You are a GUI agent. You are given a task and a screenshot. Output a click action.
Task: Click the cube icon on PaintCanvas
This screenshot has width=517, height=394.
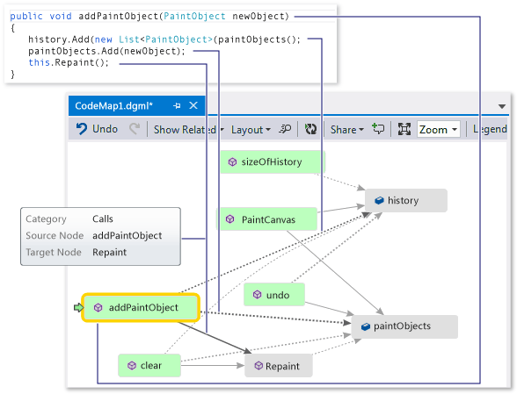[x=229, y=219]
